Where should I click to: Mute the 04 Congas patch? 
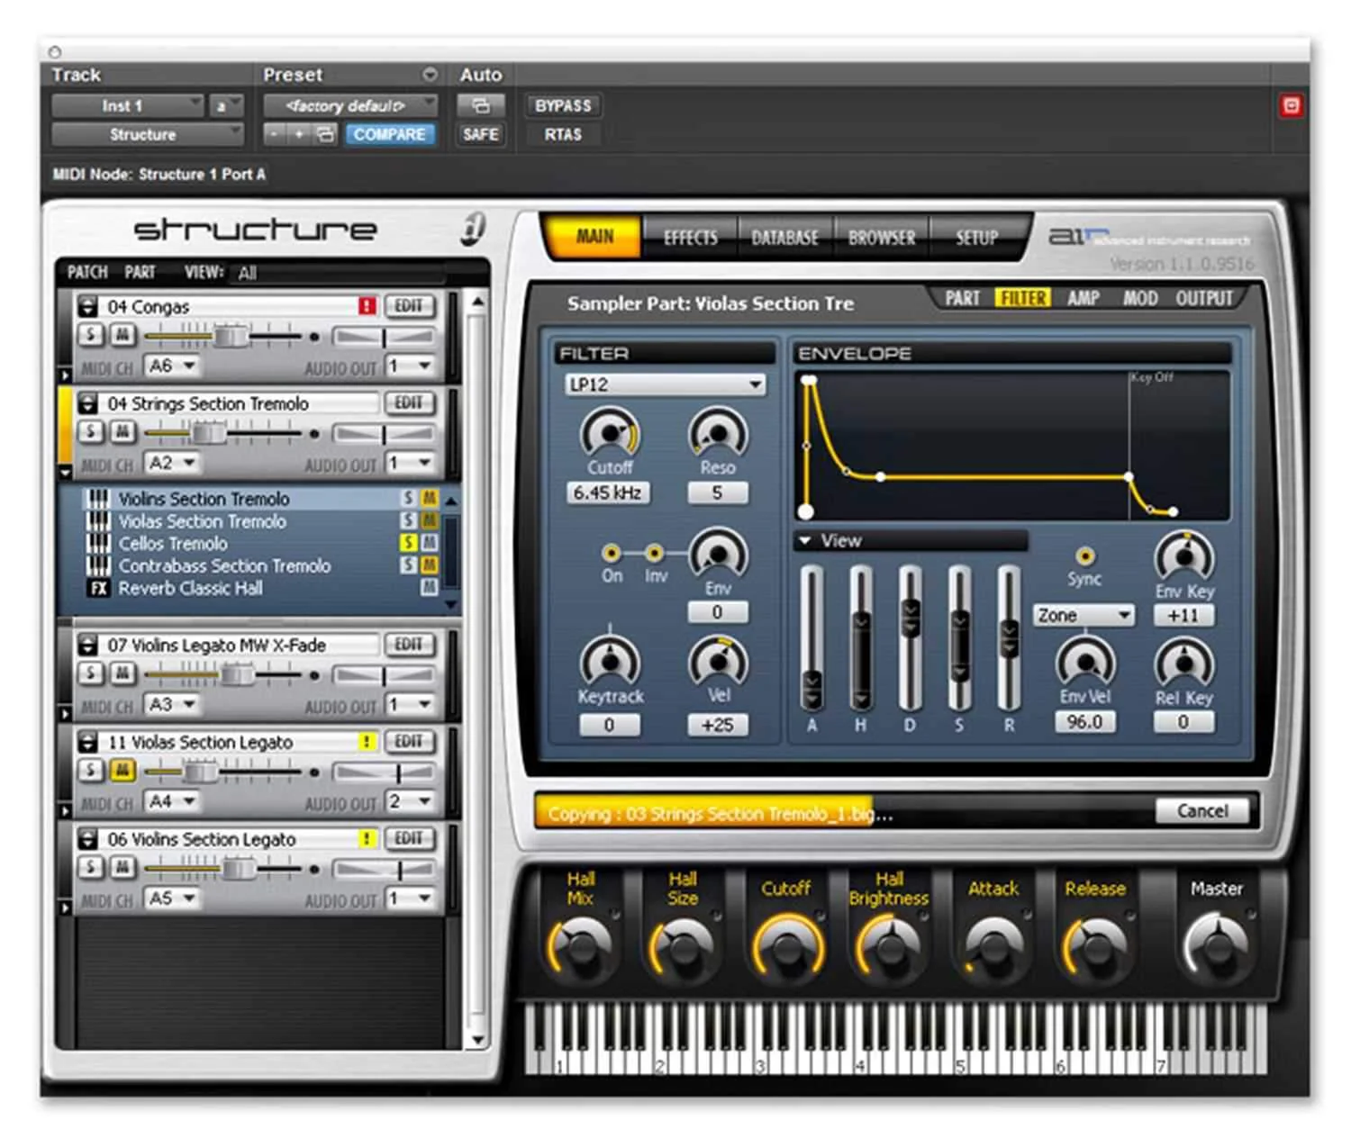point(122,336)
